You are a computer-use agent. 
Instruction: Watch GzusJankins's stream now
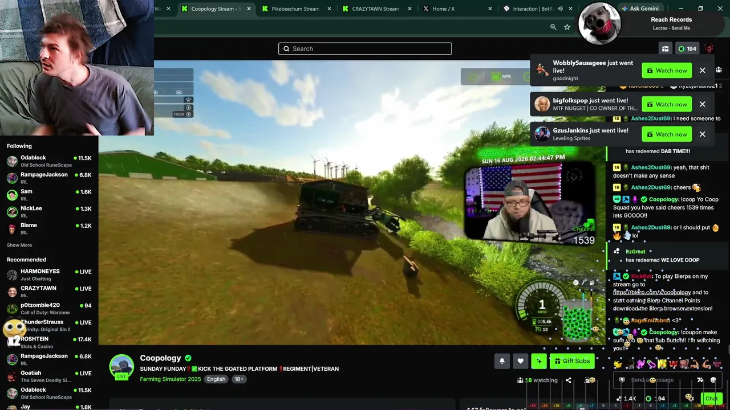pos(667,134)
